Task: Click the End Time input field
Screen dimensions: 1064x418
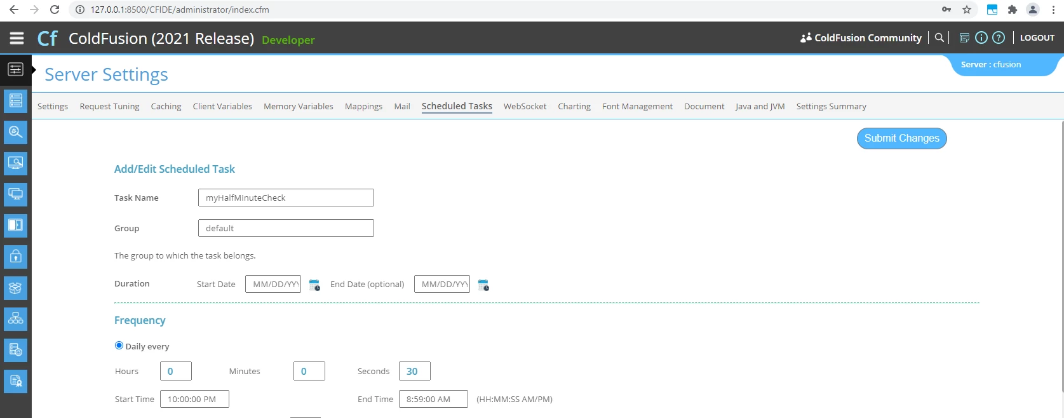Action: 433,399
